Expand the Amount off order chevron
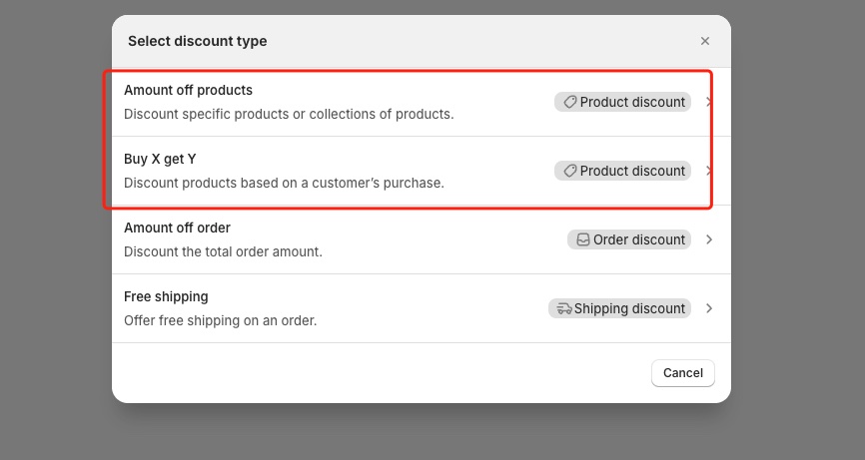865x460 pixels. click(708, 239)
